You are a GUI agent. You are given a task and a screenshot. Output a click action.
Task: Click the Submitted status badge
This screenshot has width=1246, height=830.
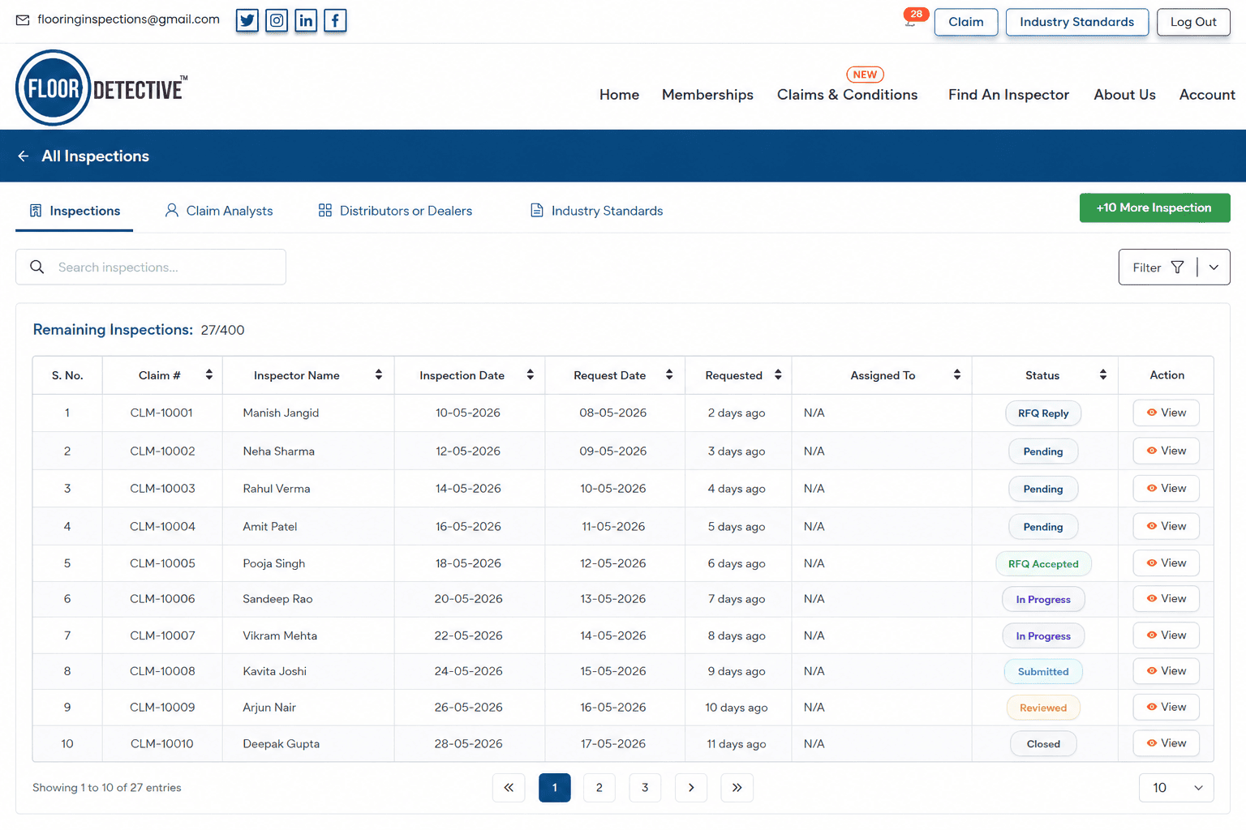coord(1043,672)
